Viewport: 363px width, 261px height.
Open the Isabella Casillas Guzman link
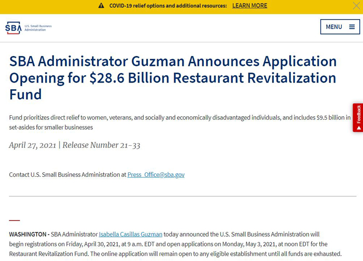point(131,235)
